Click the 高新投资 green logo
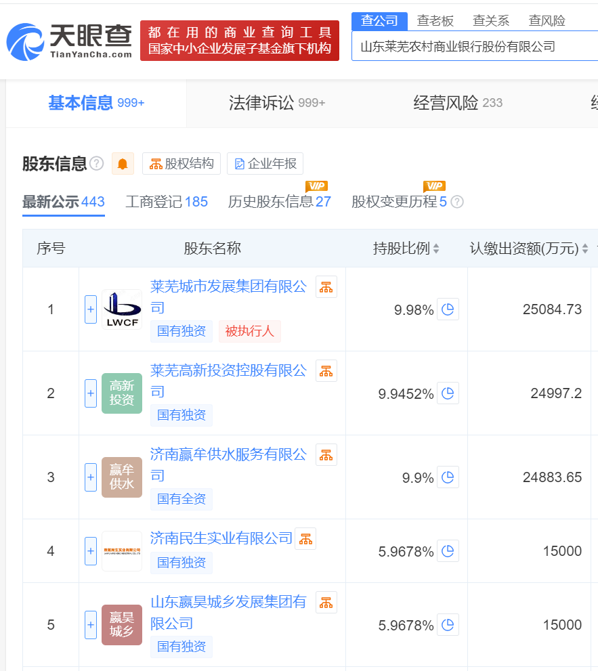The width and height of the screenshot is (598, 671). pos(122,393)
